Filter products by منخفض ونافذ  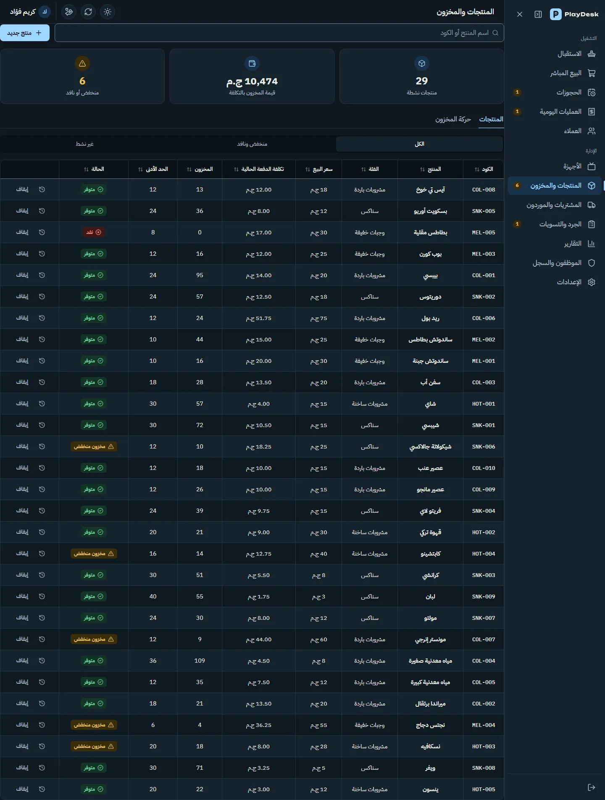click(252, 144)
